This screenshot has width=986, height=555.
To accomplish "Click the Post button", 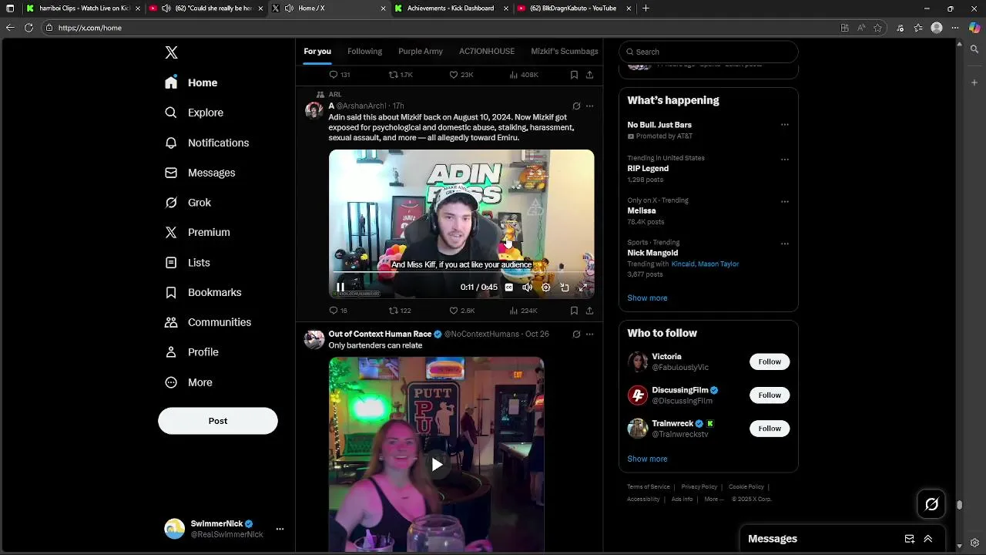I will (x=218, y=421).
